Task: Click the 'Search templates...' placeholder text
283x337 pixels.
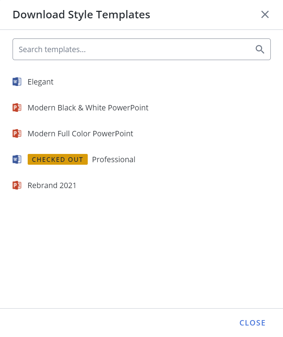Action: [52, 49]
